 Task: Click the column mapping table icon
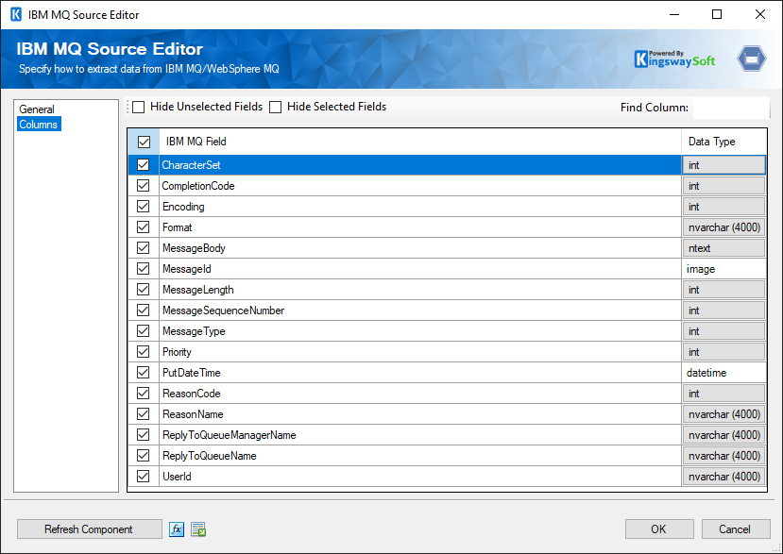[x=198, y=529]
